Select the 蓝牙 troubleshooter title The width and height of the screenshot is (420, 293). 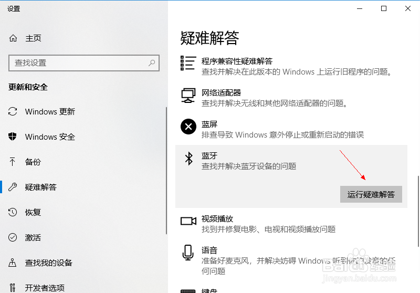[x=209, y=156]
